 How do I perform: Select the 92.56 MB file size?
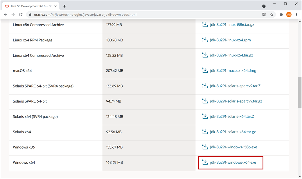tap(114, 132)
